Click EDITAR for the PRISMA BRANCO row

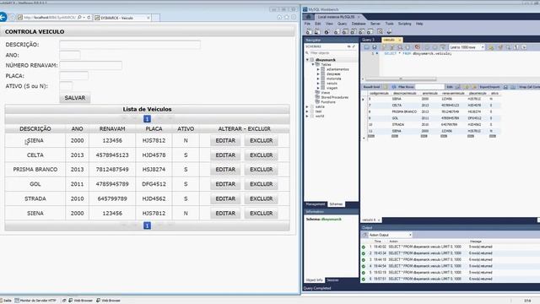point(225,170)
